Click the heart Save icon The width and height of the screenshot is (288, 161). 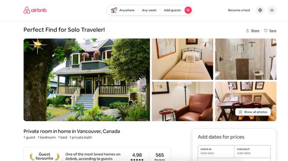pos(266,31)
